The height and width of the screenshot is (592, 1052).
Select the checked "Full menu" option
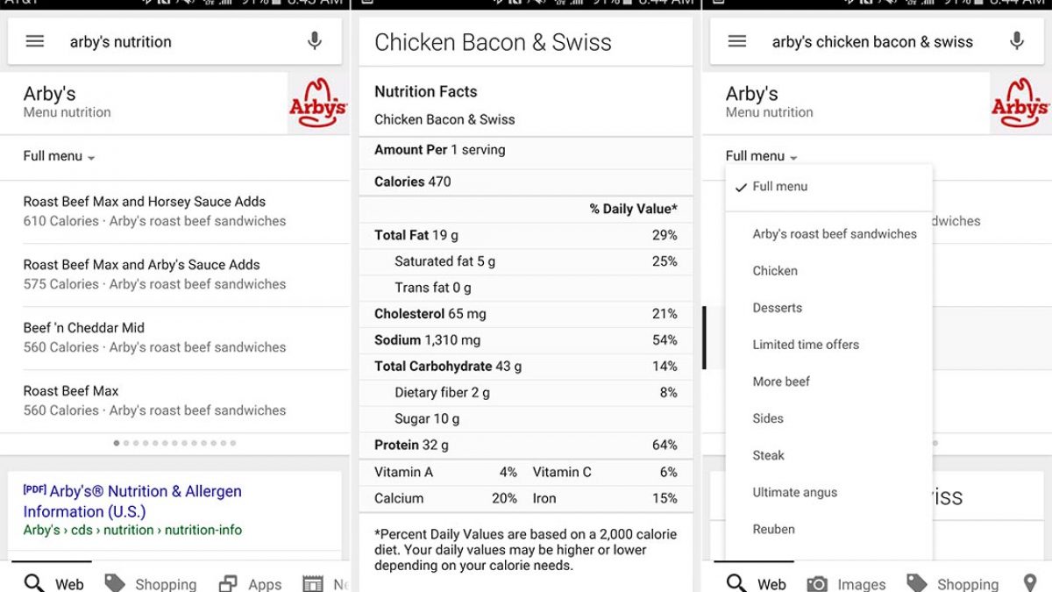pos(779,187)
